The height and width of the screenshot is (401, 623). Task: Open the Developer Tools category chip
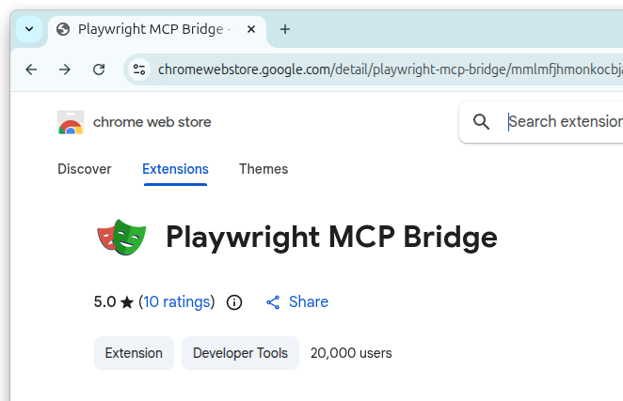coord(240,353)
